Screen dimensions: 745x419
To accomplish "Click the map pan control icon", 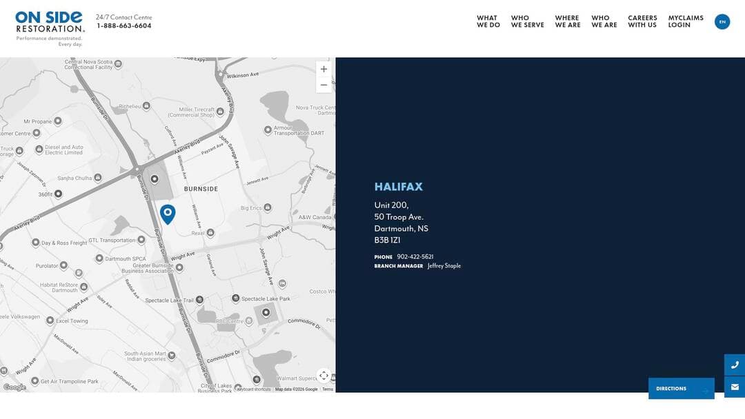I will (x=324, y=376).
